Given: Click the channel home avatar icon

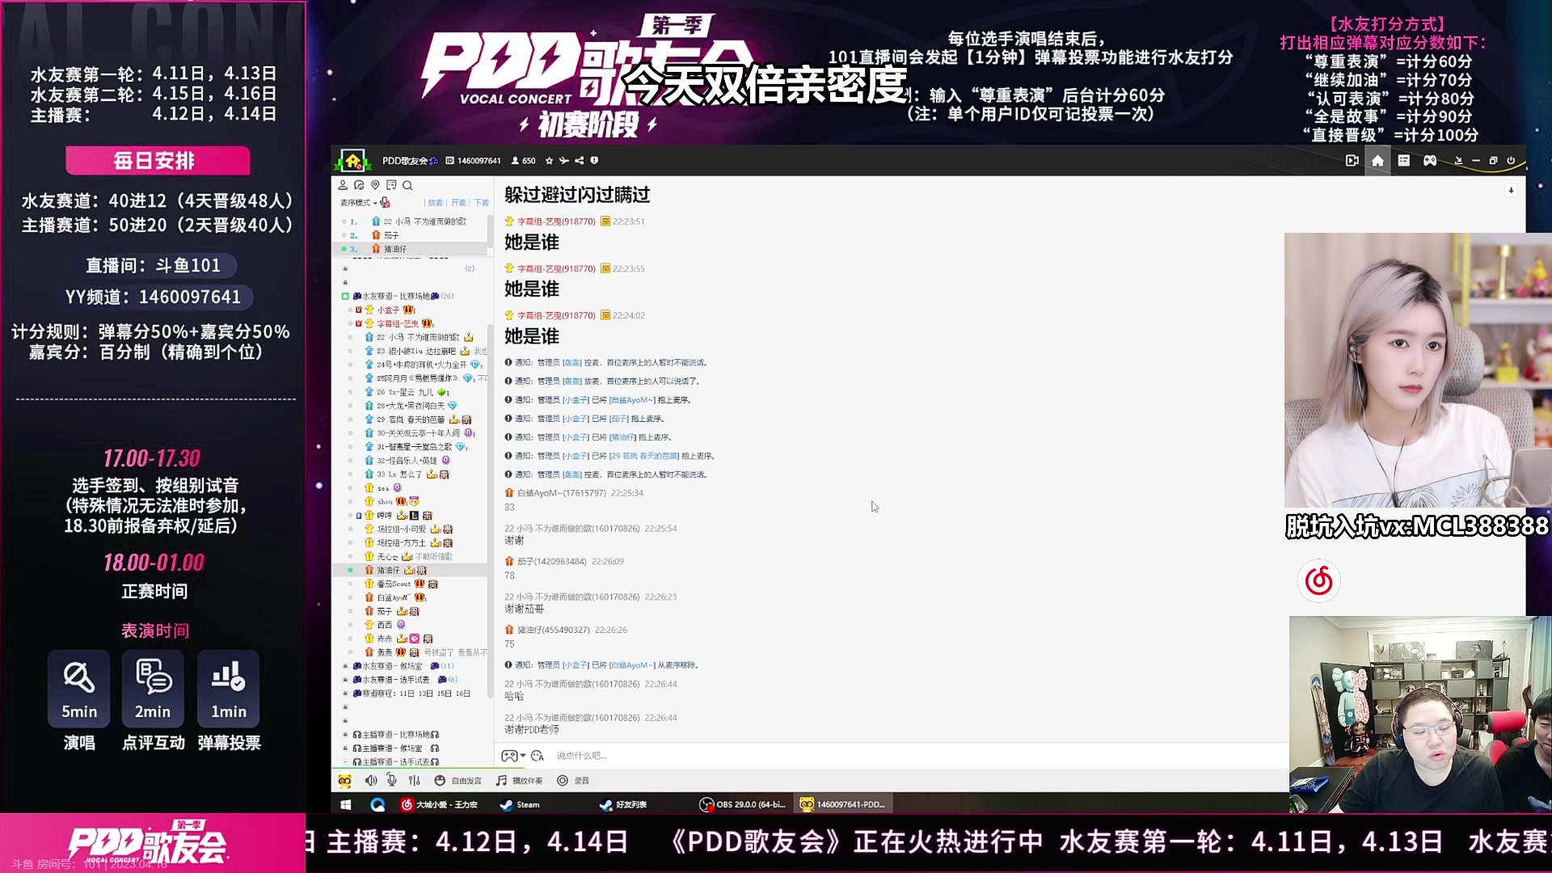Looking at the screenshot, I should click(x=353, y=161).
